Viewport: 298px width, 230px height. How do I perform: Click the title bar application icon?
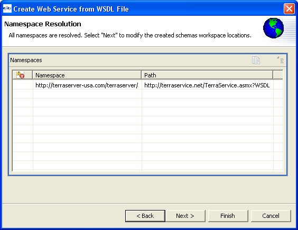tap(7, 9)
